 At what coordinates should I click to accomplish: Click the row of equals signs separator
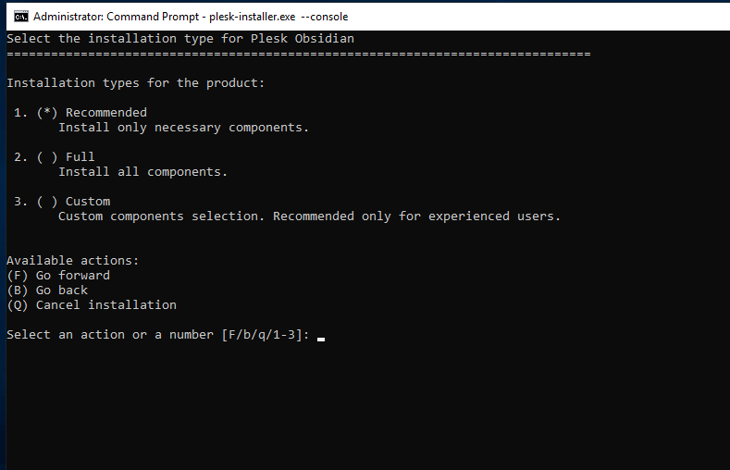pos(299,55)
